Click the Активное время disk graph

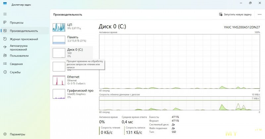[x=180, y=61]
